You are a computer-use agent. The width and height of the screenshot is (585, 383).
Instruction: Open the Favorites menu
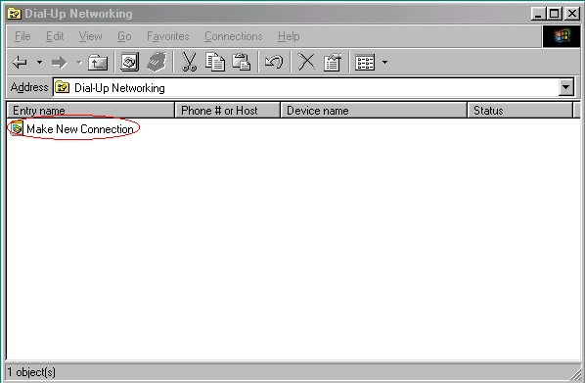click(x=168, y=36)
